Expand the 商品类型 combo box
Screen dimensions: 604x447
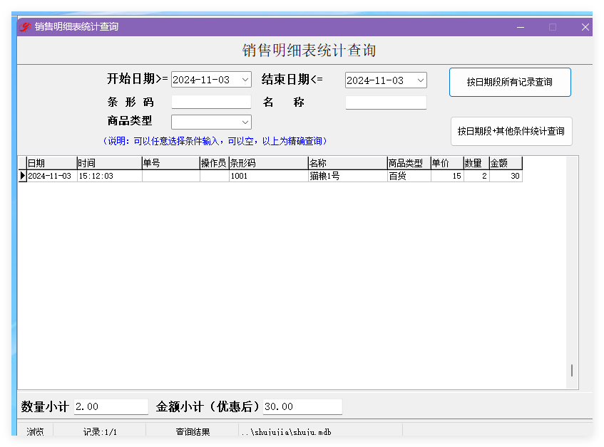pos(245,122)
